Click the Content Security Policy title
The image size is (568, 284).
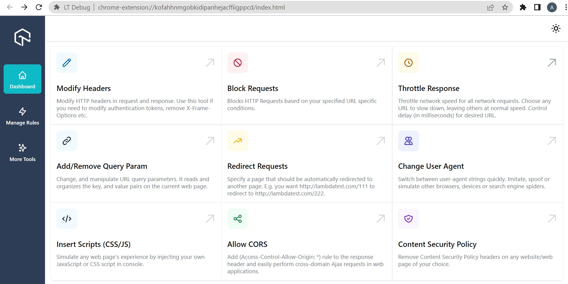pyautogui.click(x=437, y=244)
